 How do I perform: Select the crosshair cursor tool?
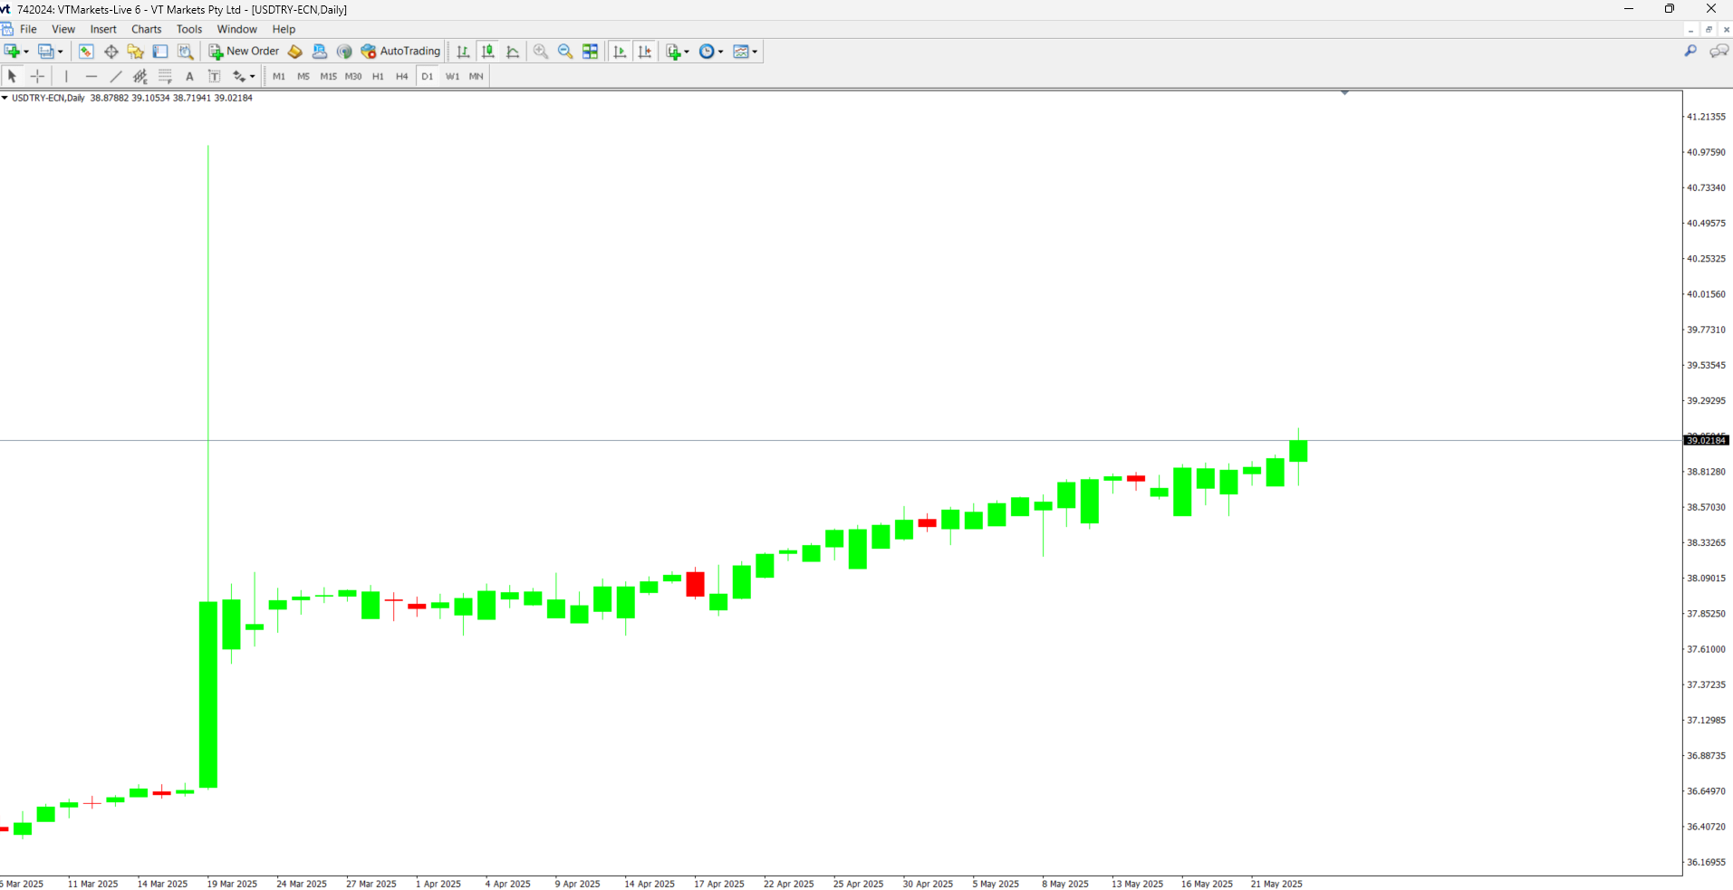[37, 77]
